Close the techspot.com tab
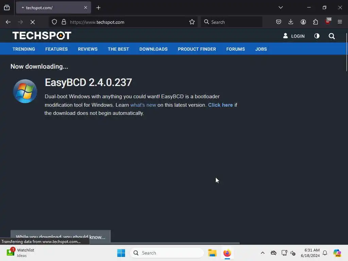This screenshot has height=261, width=348. point(85,8)
